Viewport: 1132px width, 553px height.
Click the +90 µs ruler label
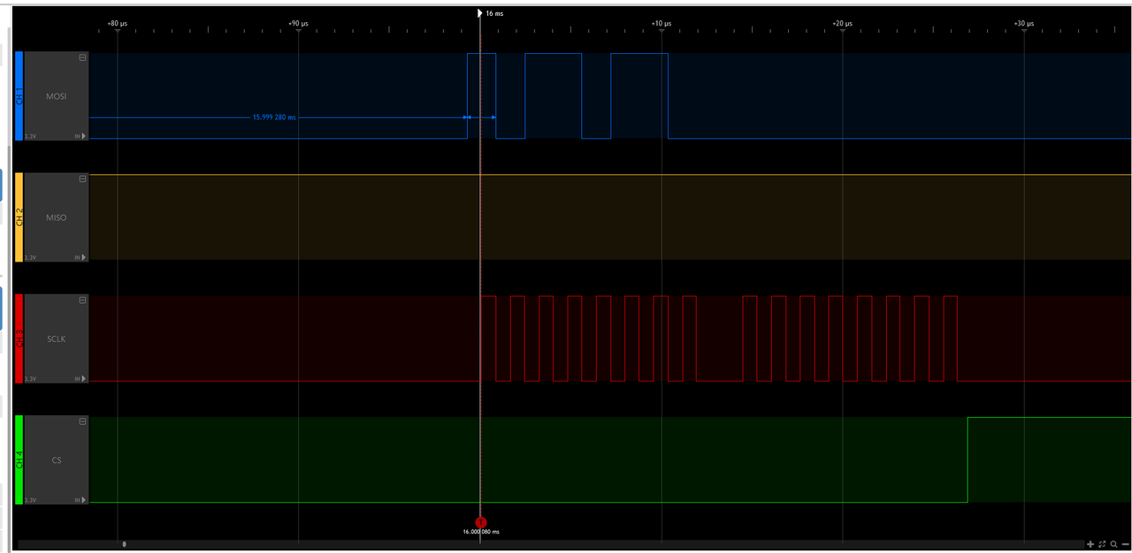(x=299, y=24)
